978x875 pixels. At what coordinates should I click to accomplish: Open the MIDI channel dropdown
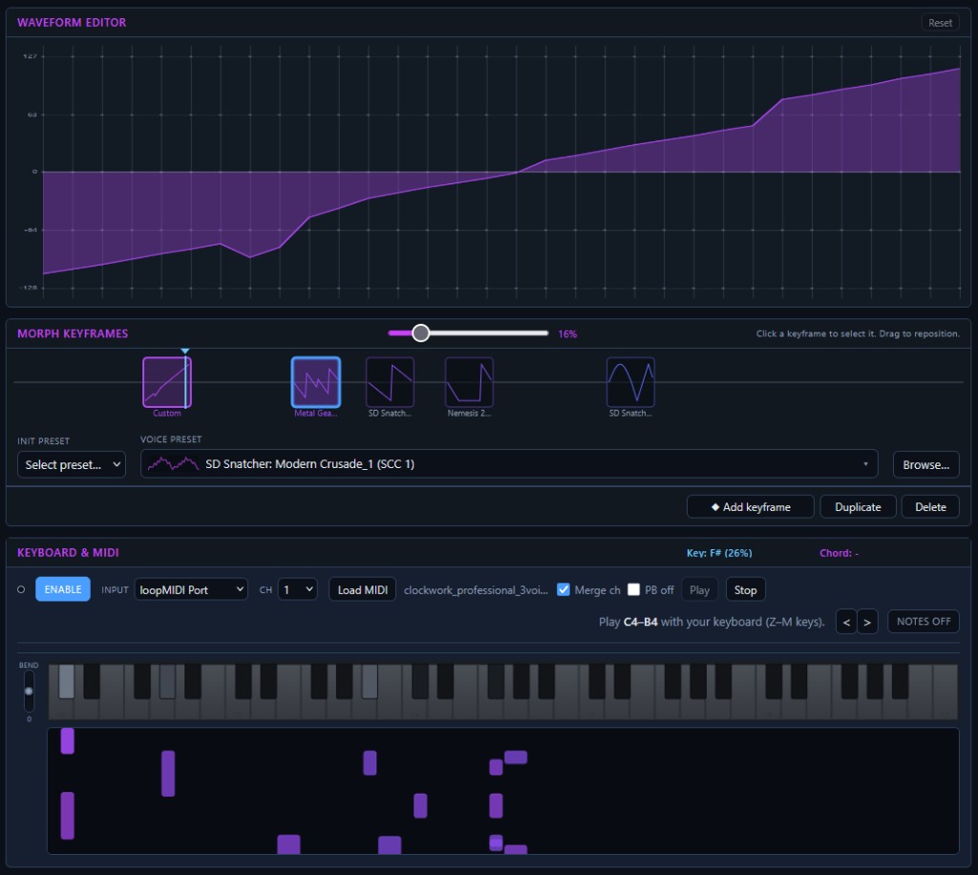[298, 589]
